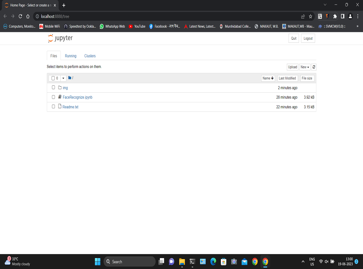Open the terminal from taskbar

click(192, 262)
